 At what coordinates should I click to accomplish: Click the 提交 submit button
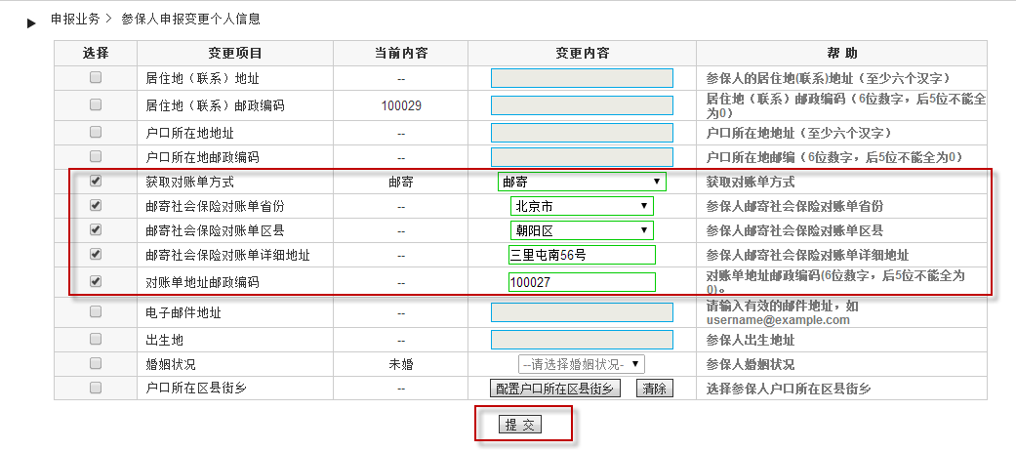click(519, 425)
